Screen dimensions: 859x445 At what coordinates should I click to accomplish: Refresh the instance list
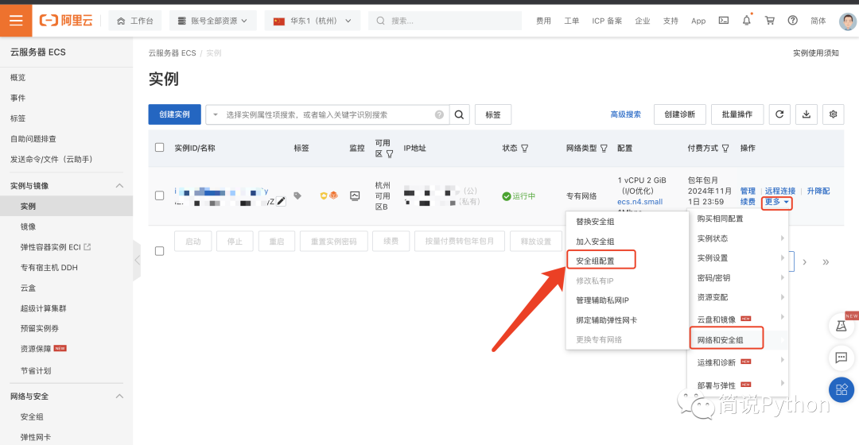click(779, 114)
